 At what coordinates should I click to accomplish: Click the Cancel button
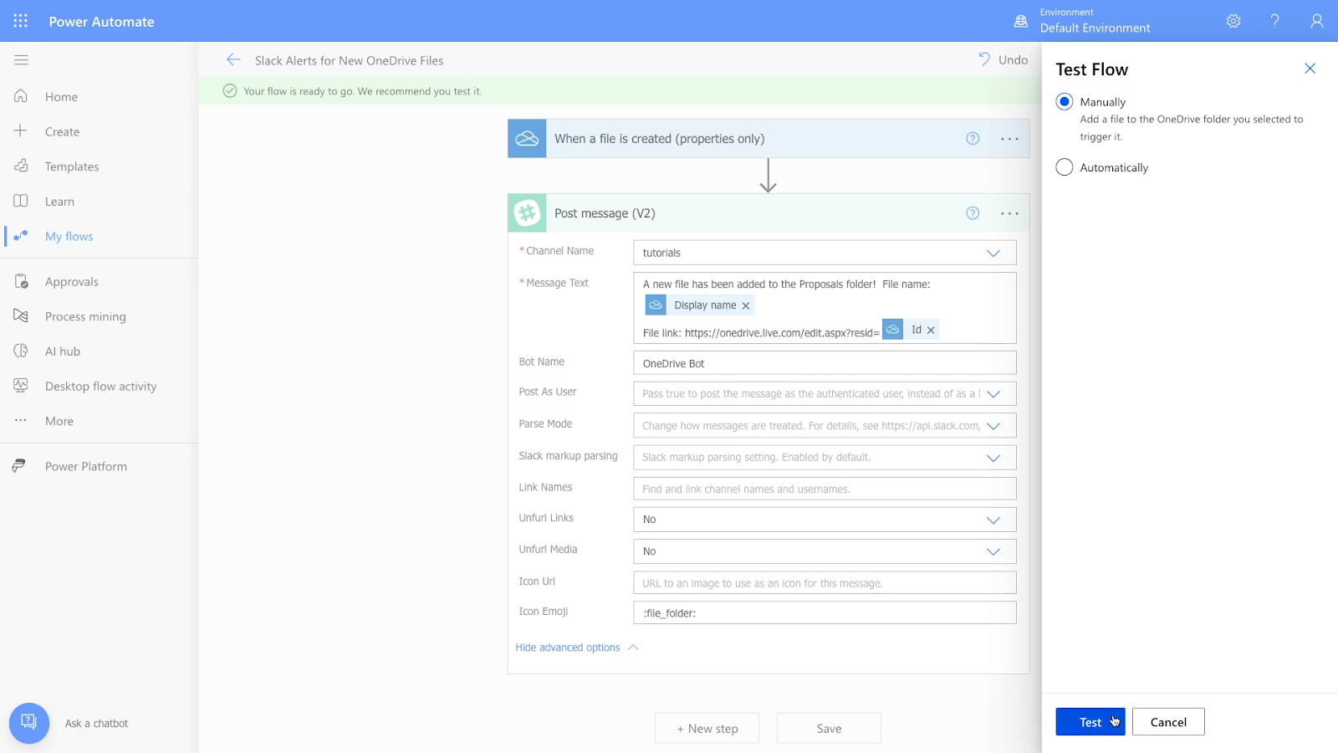point(1168,722)
